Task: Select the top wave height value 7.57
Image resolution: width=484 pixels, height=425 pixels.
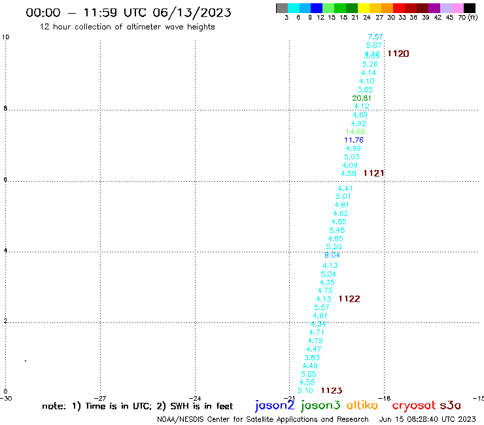Action: (375, 37)
